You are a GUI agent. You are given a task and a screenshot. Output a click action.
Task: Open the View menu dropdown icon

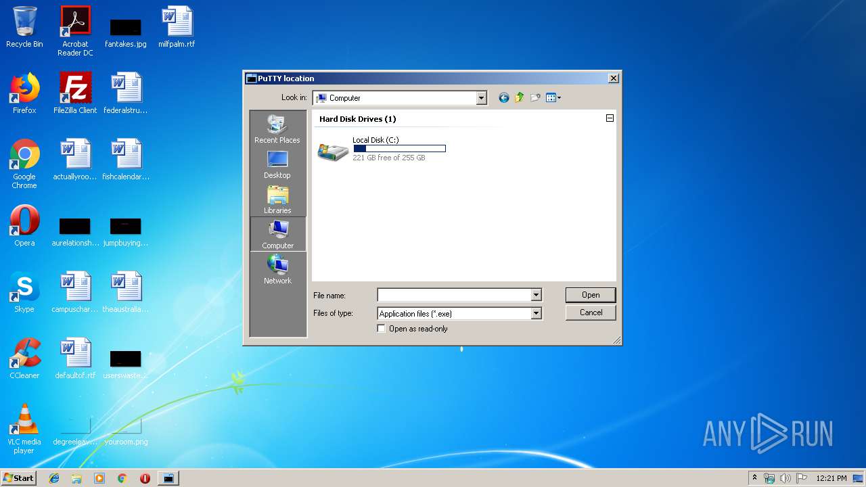pyautogui.click(x=553, y=98)
